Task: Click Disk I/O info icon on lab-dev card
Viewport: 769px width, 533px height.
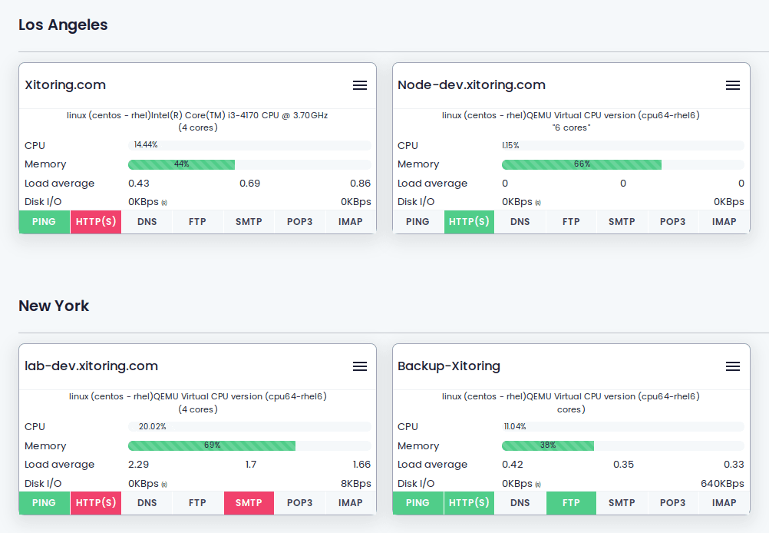Action: click(x=164, y=485)
